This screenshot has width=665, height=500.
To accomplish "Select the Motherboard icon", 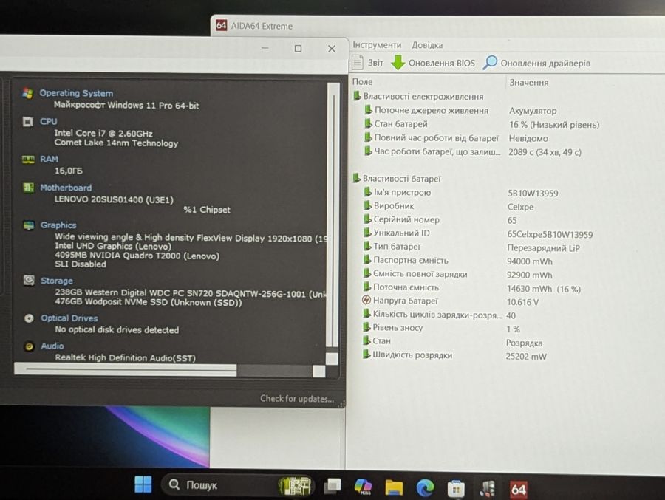I will click(28, 188).
